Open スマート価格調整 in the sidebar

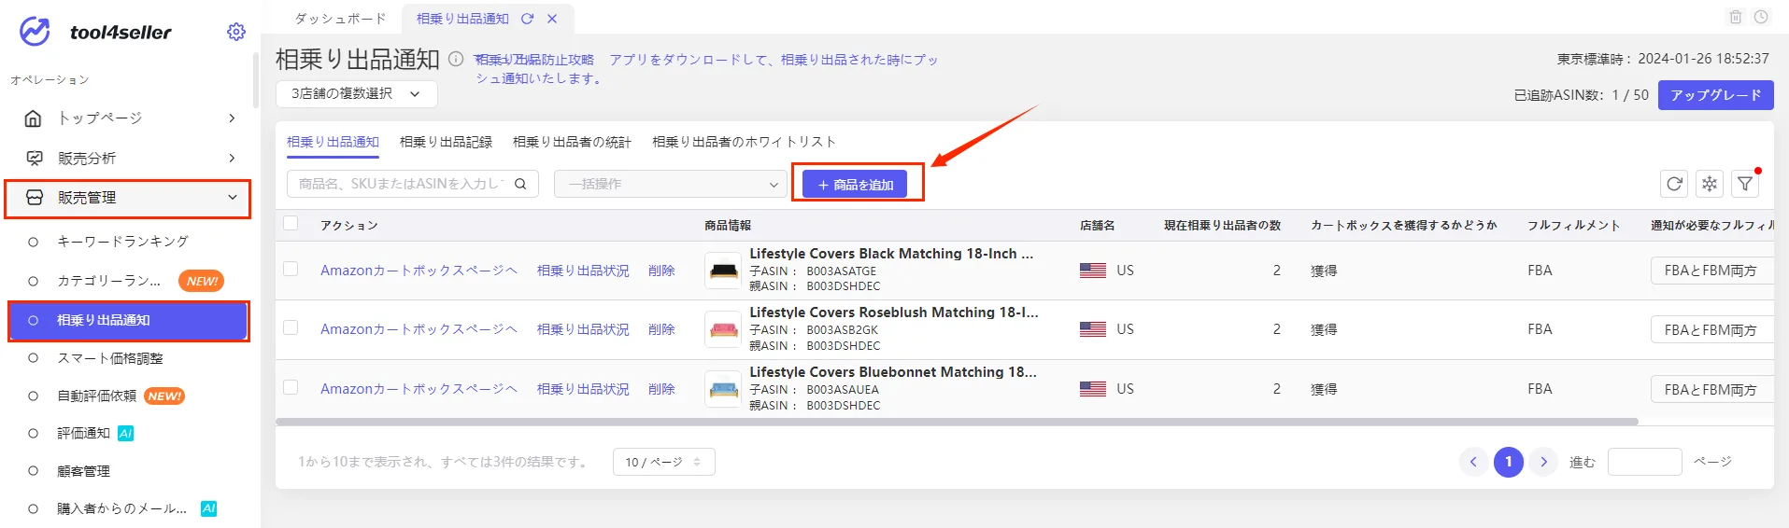click(x=110, y=358)
